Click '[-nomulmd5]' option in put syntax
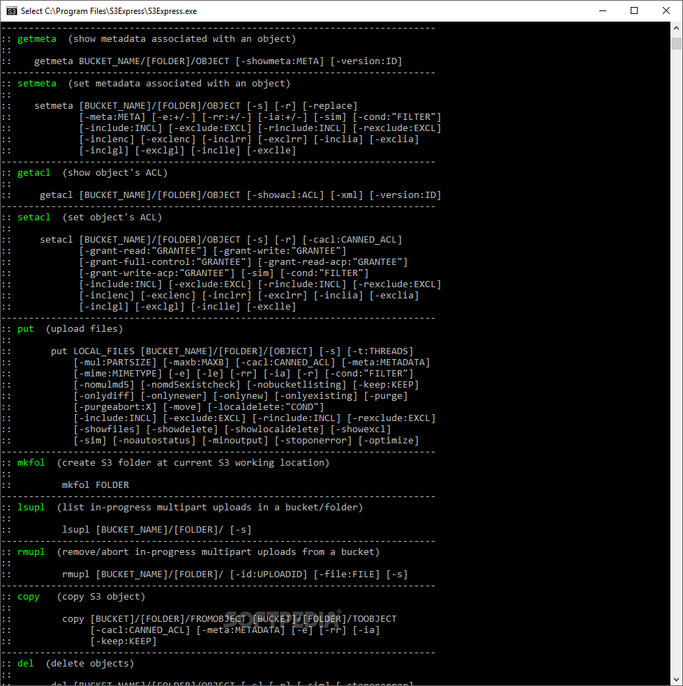The width and height of the screenshot is (683, 686). coord(104,385)
